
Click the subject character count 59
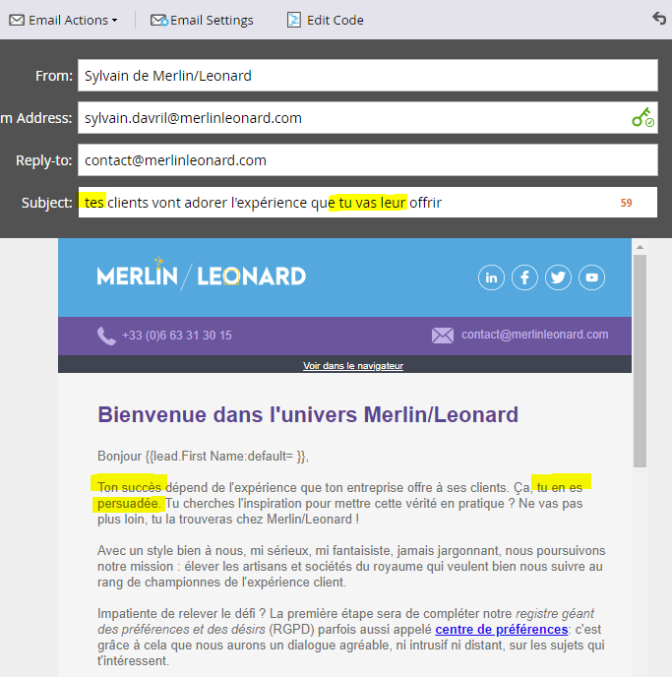627,203
